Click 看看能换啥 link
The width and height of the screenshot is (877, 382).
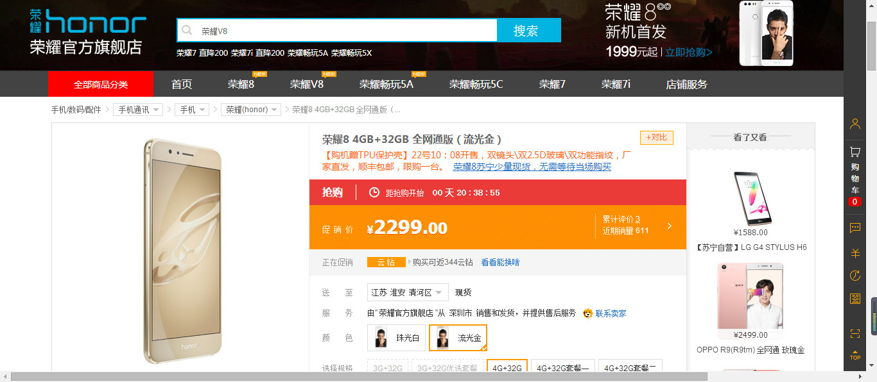click(x=500, y=262)
